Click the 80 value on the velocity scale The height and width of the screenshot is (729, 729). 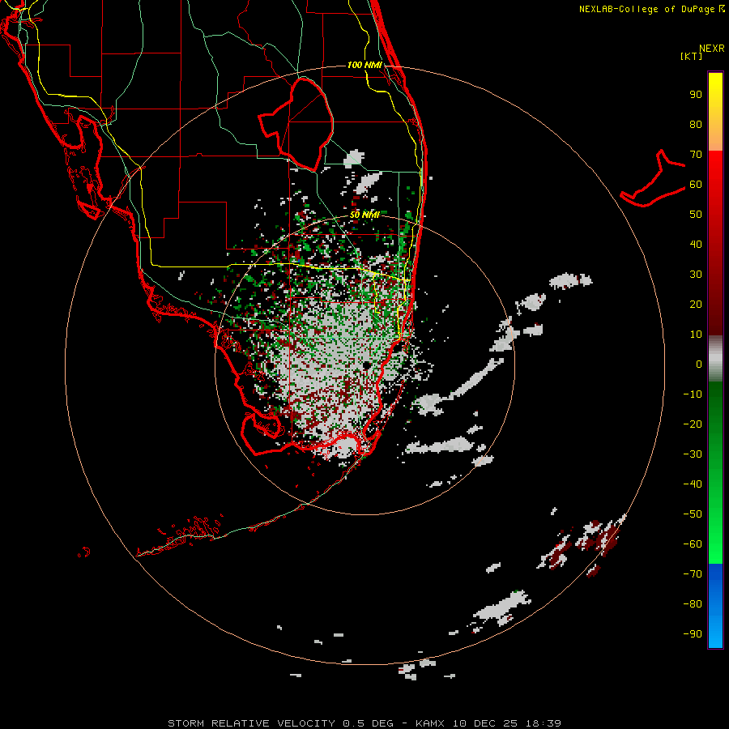click(696, 125)
